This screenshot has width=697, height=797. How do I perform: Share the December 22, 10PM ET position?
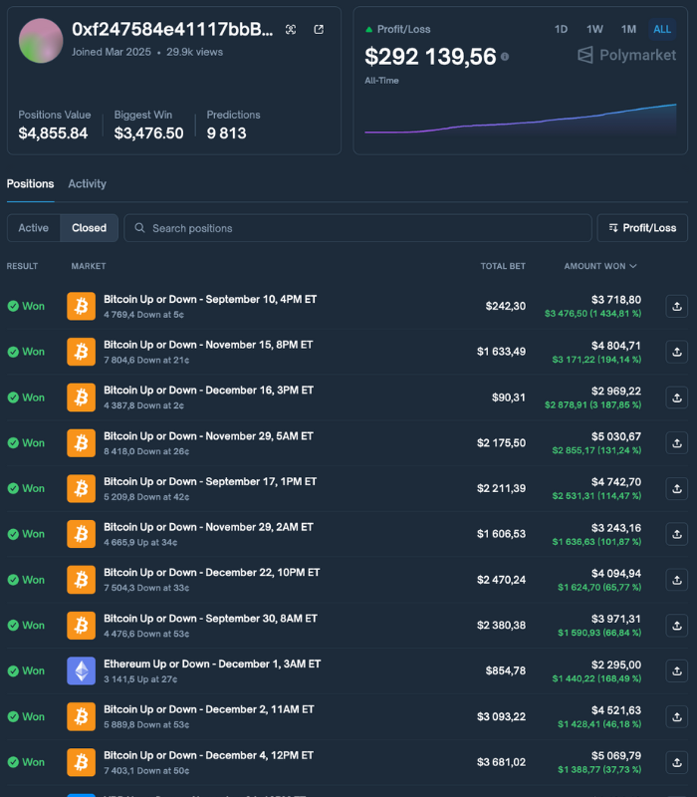pyautogui.click(x=677, y=580)
